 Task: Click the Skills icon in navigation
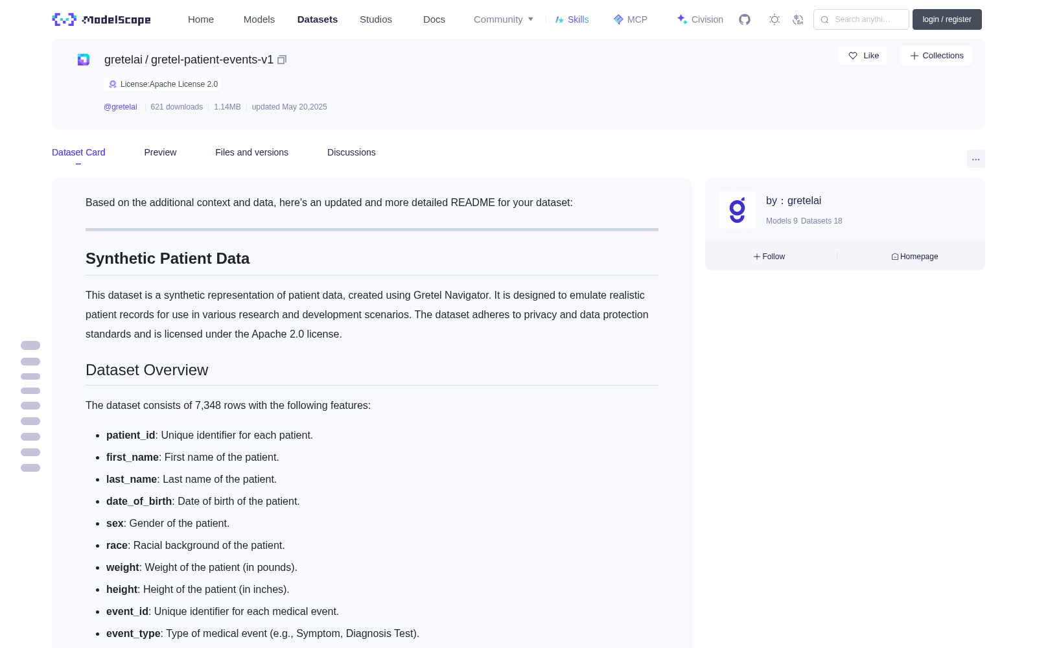coord(559,19)
